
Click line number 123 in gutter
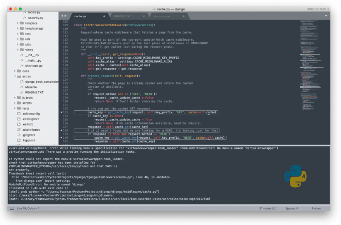pos(65,76)
